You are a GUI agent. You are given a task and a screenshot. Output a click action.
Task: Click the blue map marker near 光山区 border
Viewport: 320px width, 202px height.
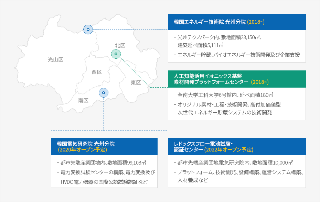pyautogui.click(x=88, y=30)
